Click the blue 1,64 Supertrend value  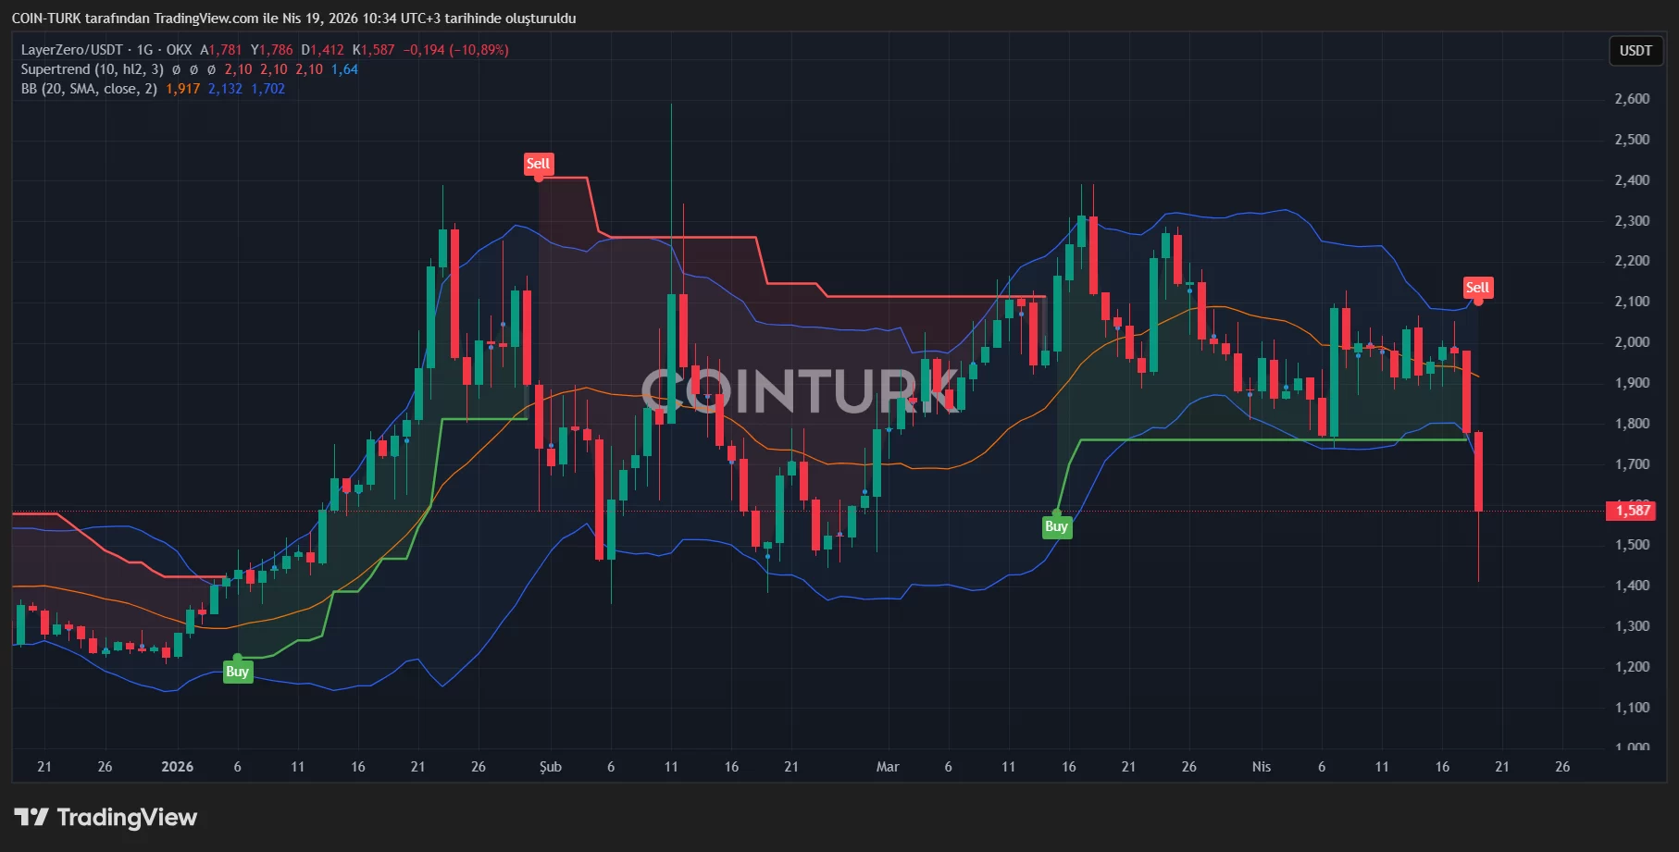344,69
